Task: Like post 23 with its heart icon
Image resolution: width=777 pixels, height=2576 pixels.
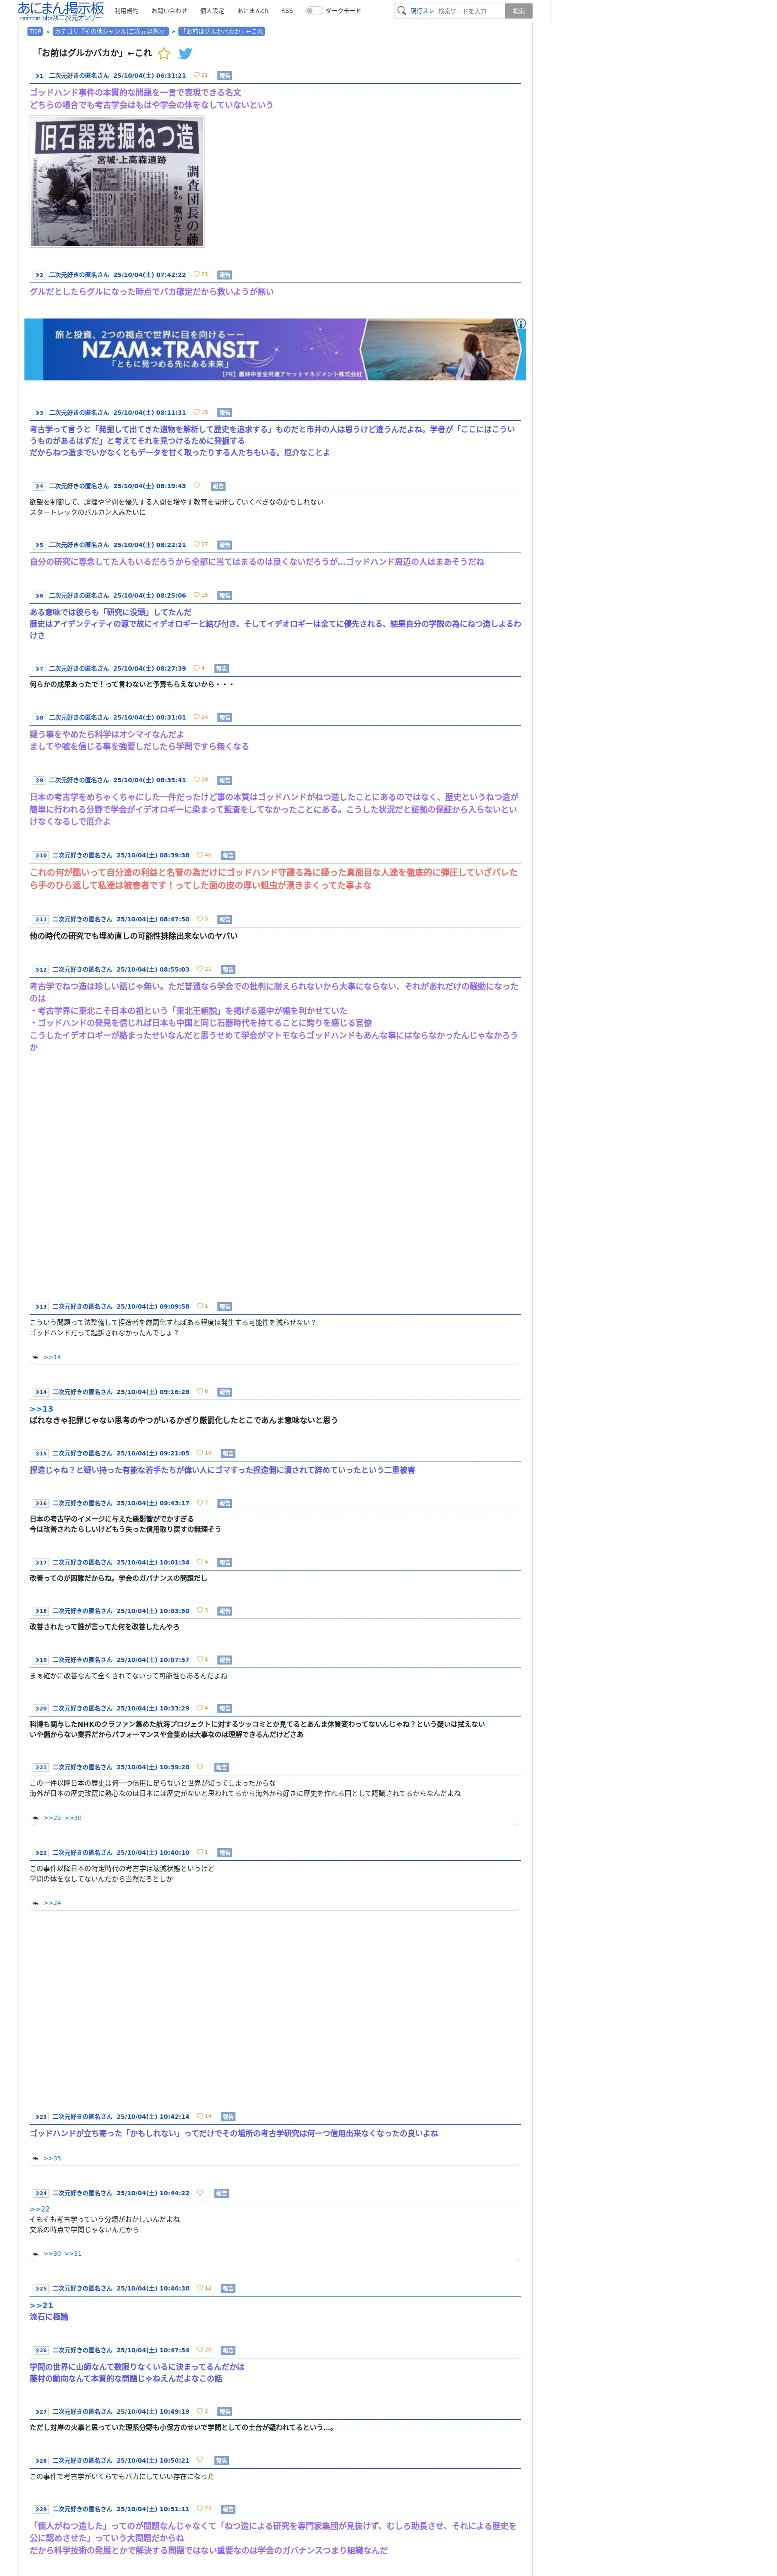Action: pyautogui.click(x=200, y=2116)
